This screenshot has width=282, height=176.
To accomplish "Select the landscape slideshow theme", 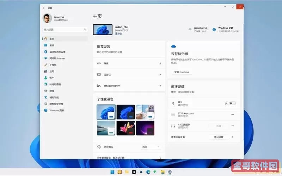I will 145,112.
